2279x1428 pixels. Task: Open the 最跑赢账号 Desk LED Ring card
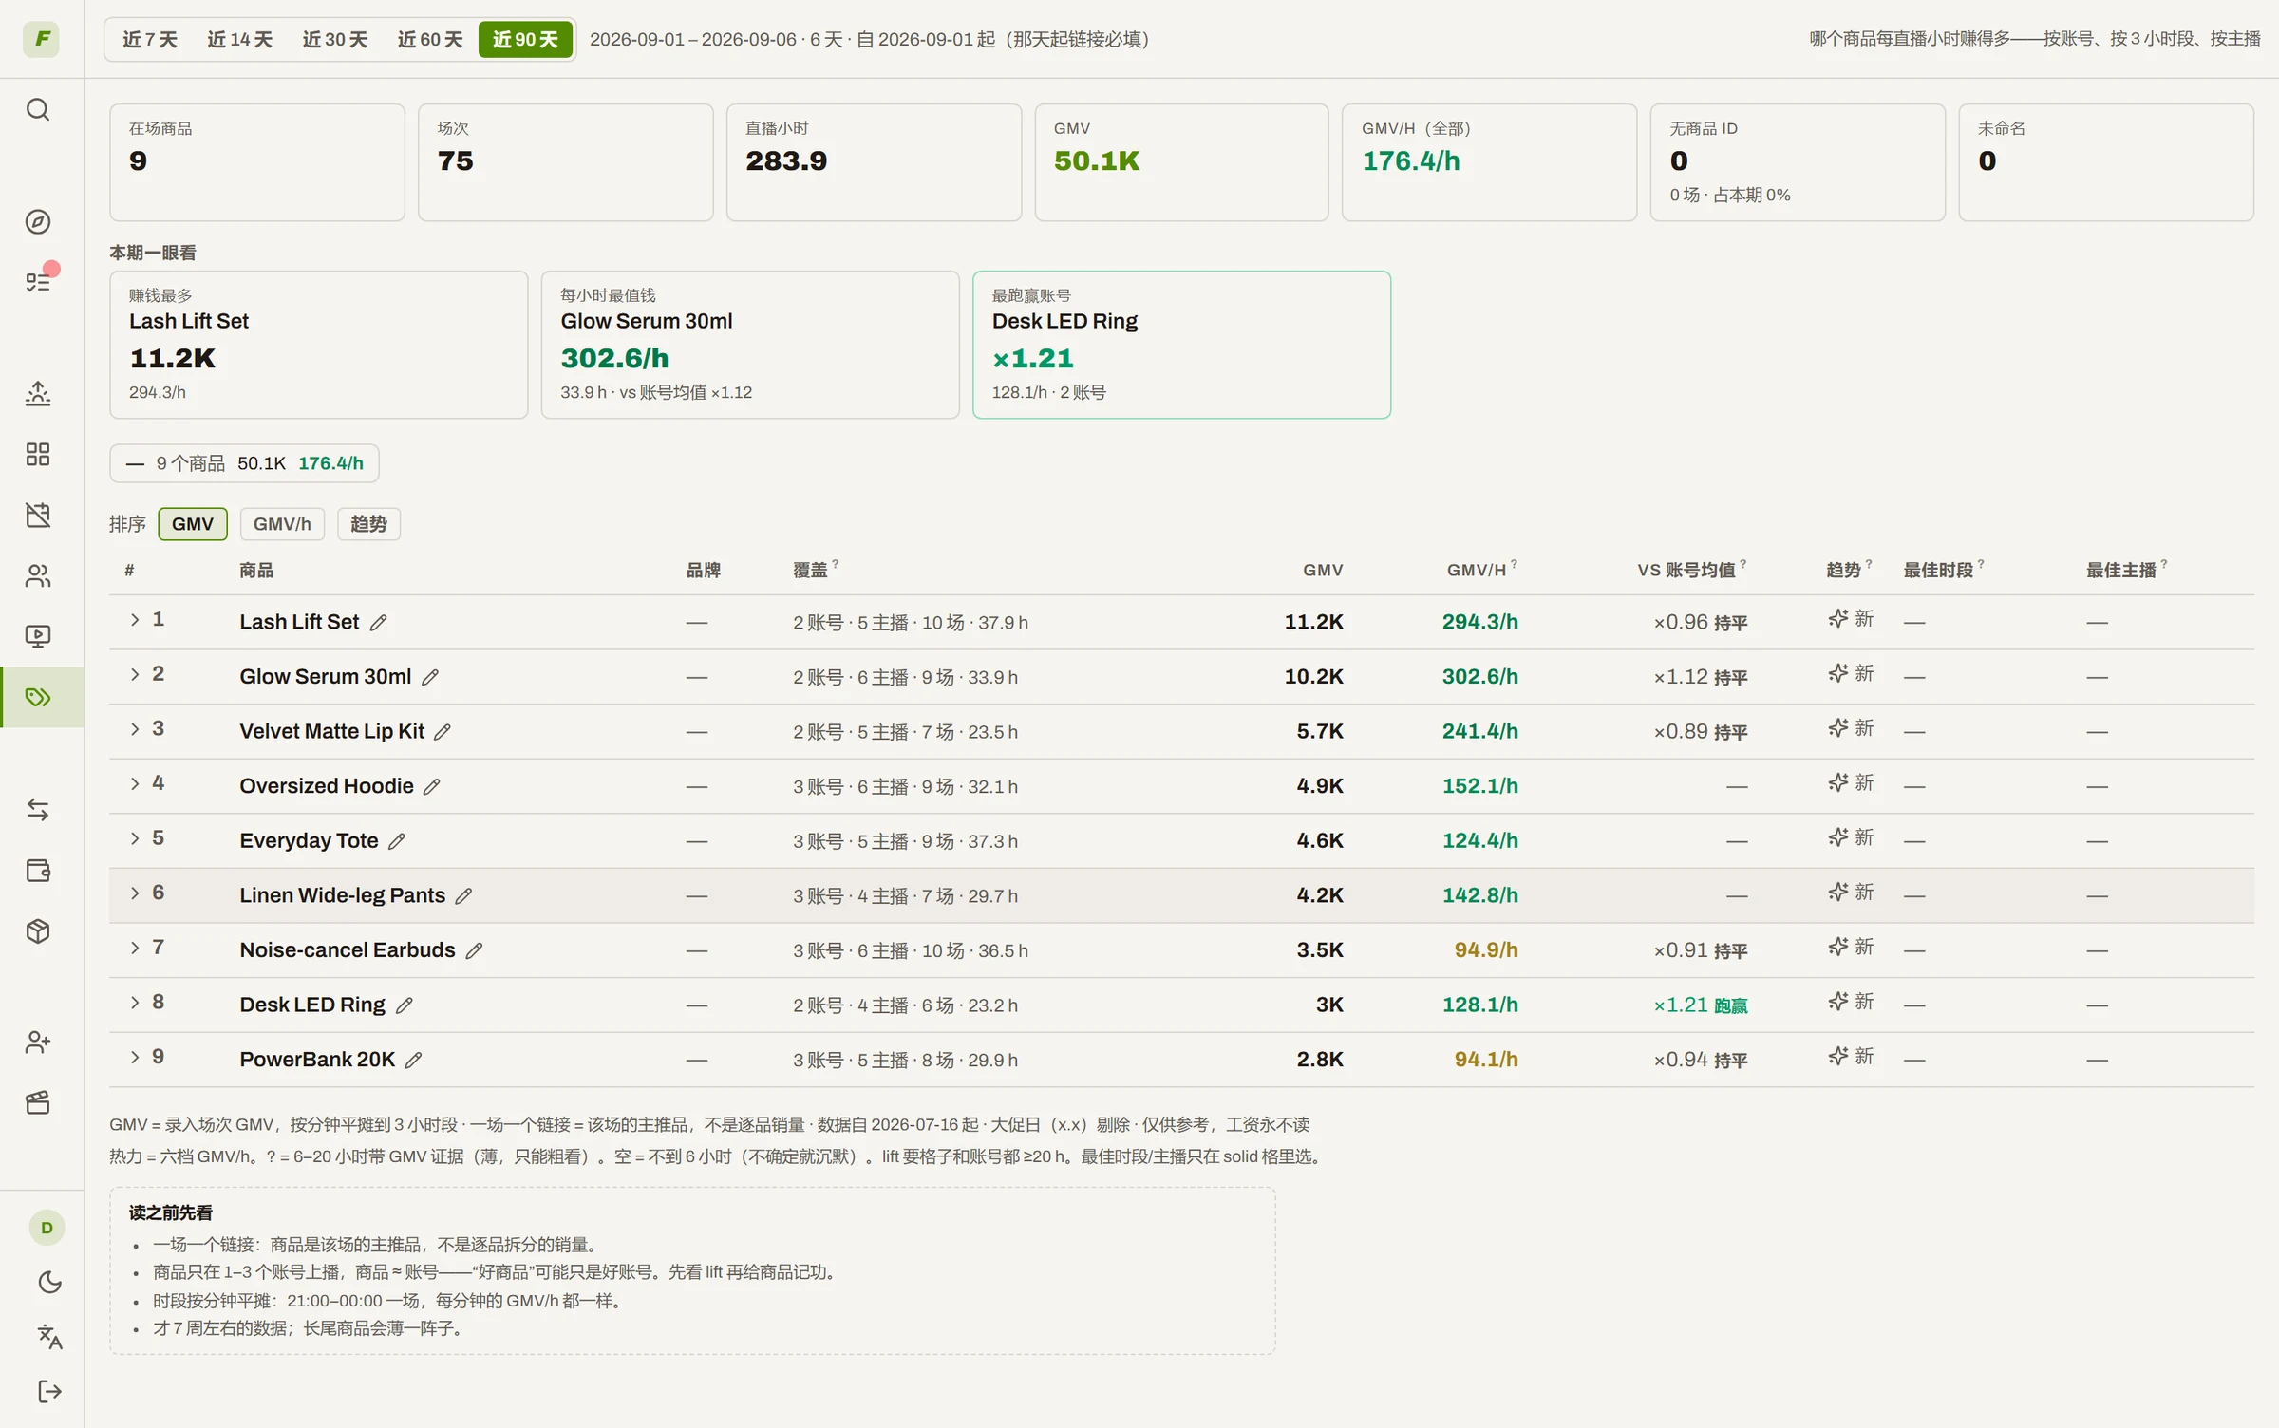(x=1181, y=345)
